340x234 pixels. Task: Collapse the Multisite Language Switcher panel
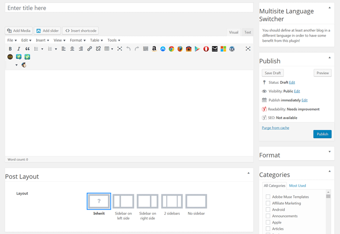point(330,8)
